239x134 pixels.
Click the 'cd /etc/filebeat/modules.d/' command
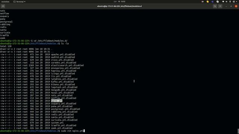[50, 41]
